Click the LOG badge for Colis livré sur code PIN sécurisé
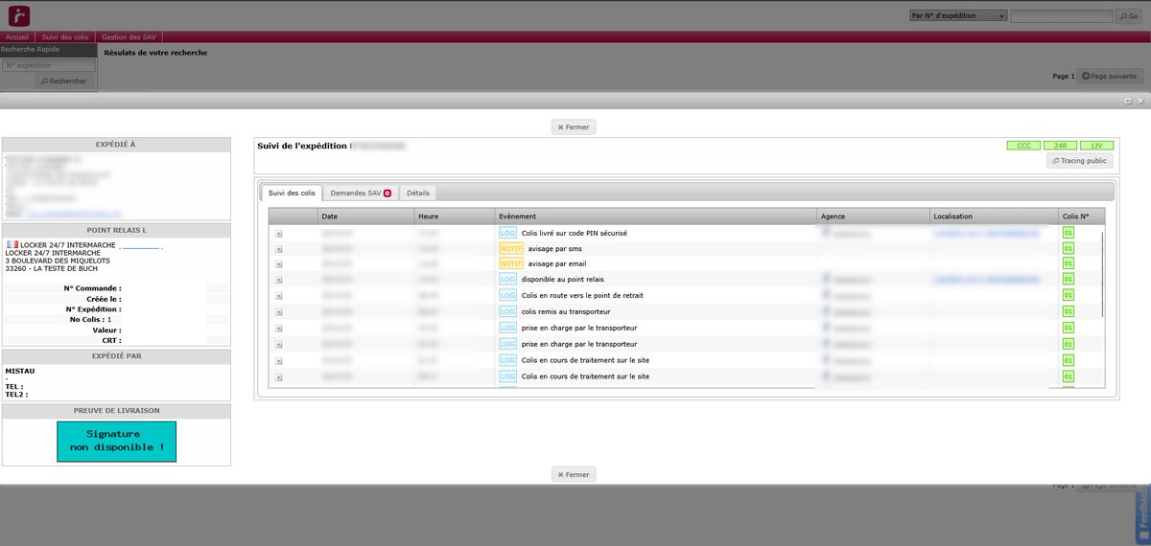This screenshot has width=1151, height=546. pos(507,233)
